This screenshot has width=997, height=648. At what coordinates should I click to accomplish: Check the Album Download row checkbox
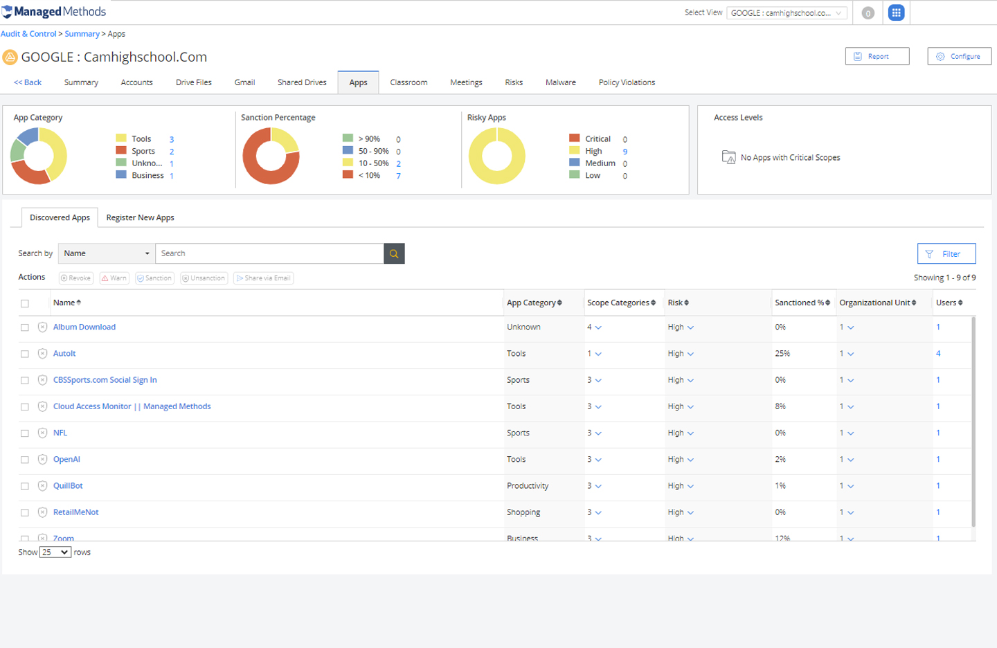[x=25, y=327]
